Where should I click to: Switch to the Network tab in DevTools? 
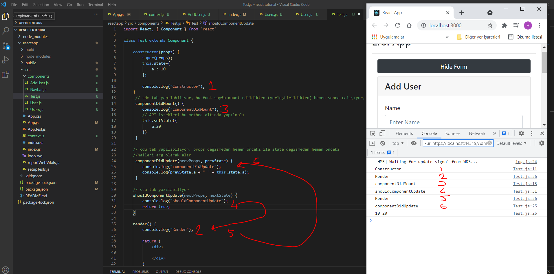point(477,133)
